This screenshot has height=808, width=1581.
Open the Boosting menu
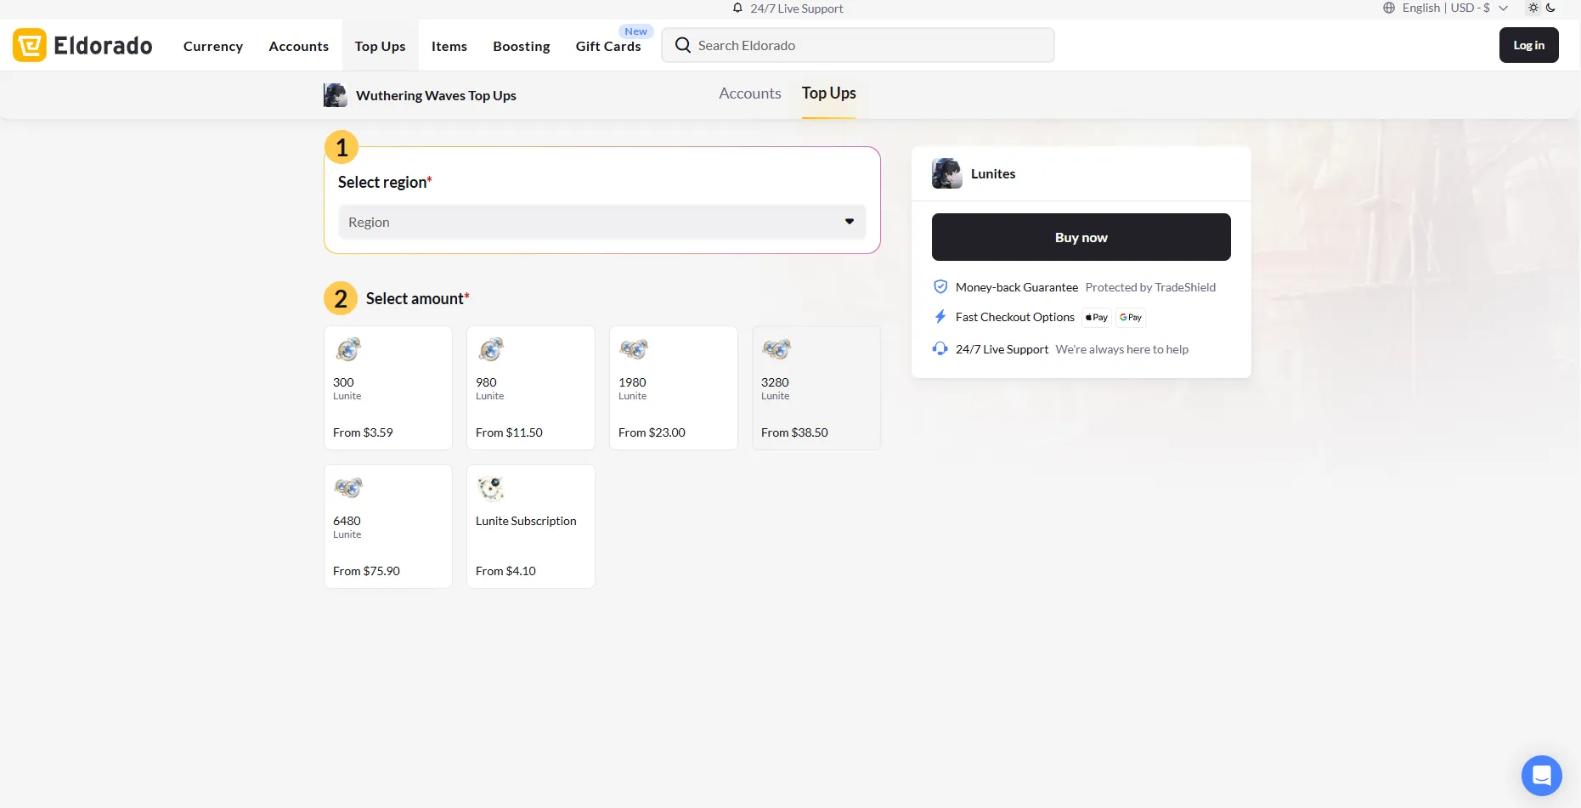[522, 46]
